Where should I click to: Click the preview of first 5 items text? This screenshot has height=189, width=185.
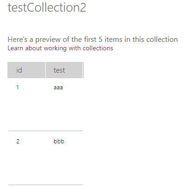point(93,40)
